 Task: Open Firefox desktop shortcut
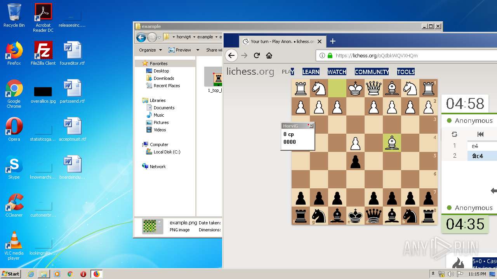[x=14, y=53]
